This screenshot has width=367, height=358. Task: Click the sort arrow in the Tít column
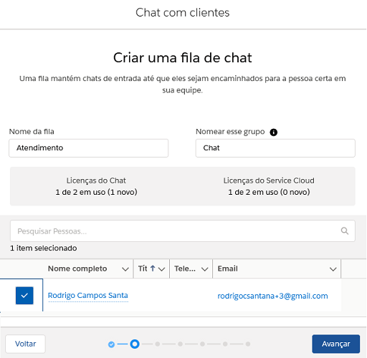[153, 268]
